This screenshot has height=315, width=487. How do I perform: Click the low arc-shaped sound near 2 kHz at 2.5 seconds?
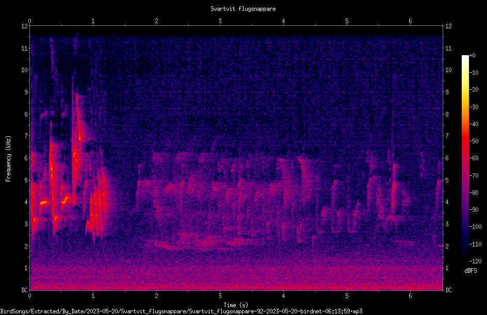[199, 242]
